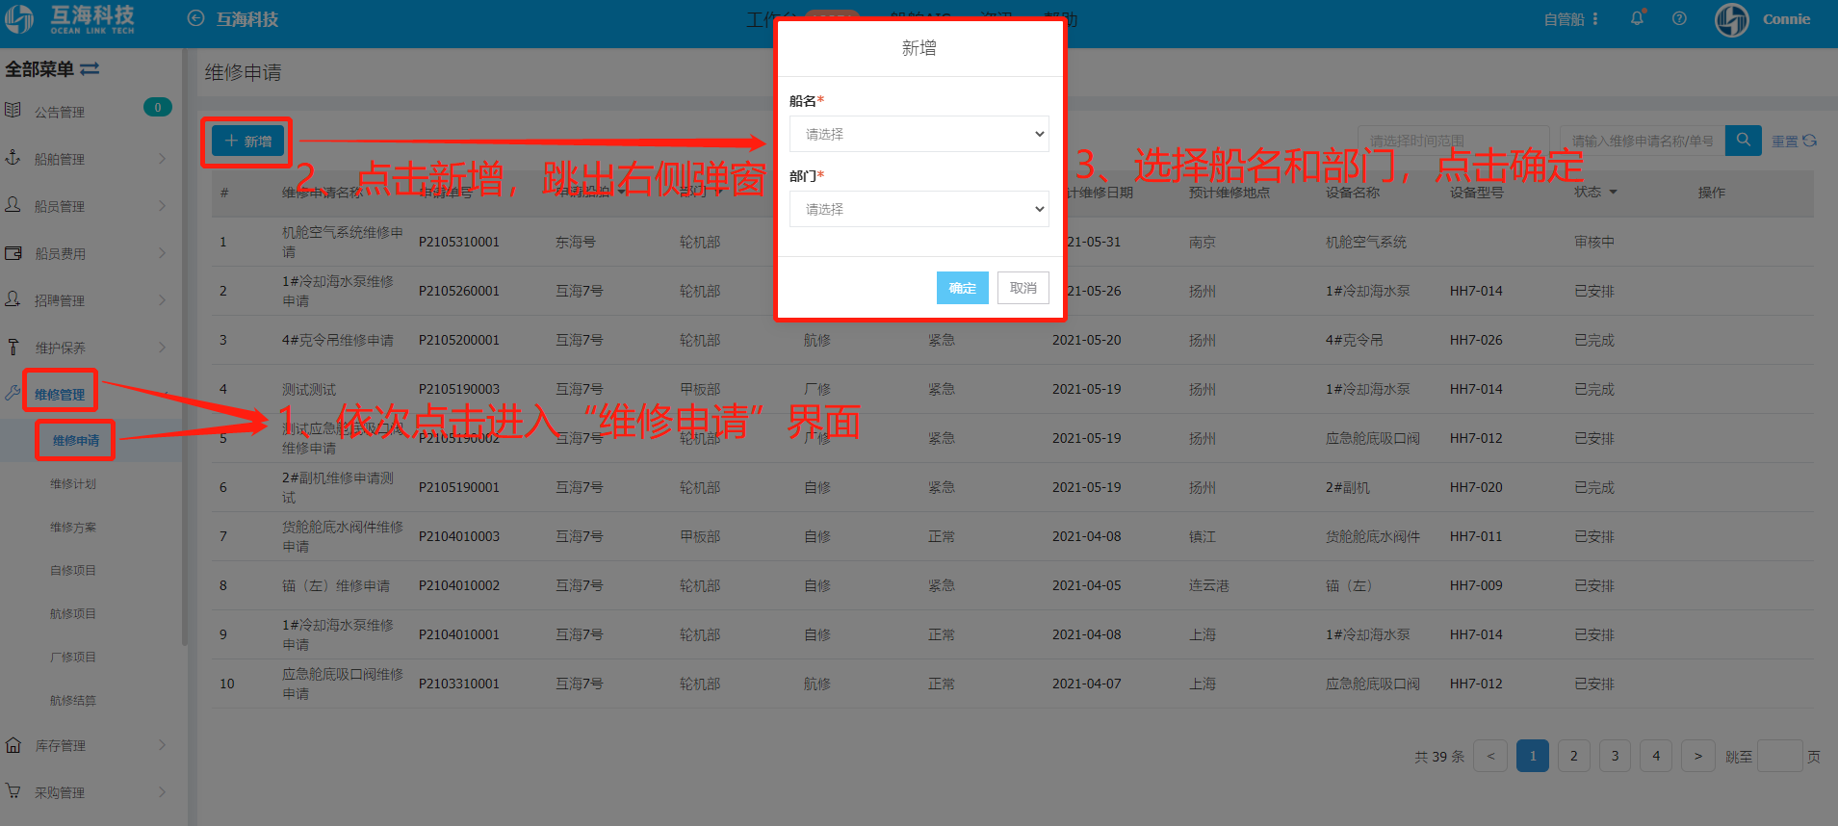1838x826 pixels.
Task: Go to next page arrow
Action: [x=1698, y=756]
